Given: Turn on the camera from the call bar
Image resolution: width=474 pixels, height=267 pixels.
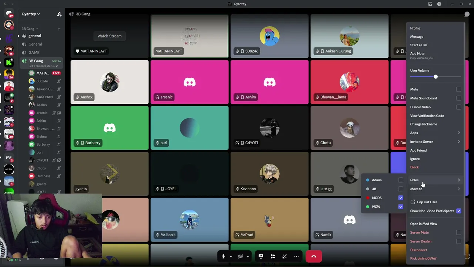Looking at the screenshot, I should click(x=240, y=256).
